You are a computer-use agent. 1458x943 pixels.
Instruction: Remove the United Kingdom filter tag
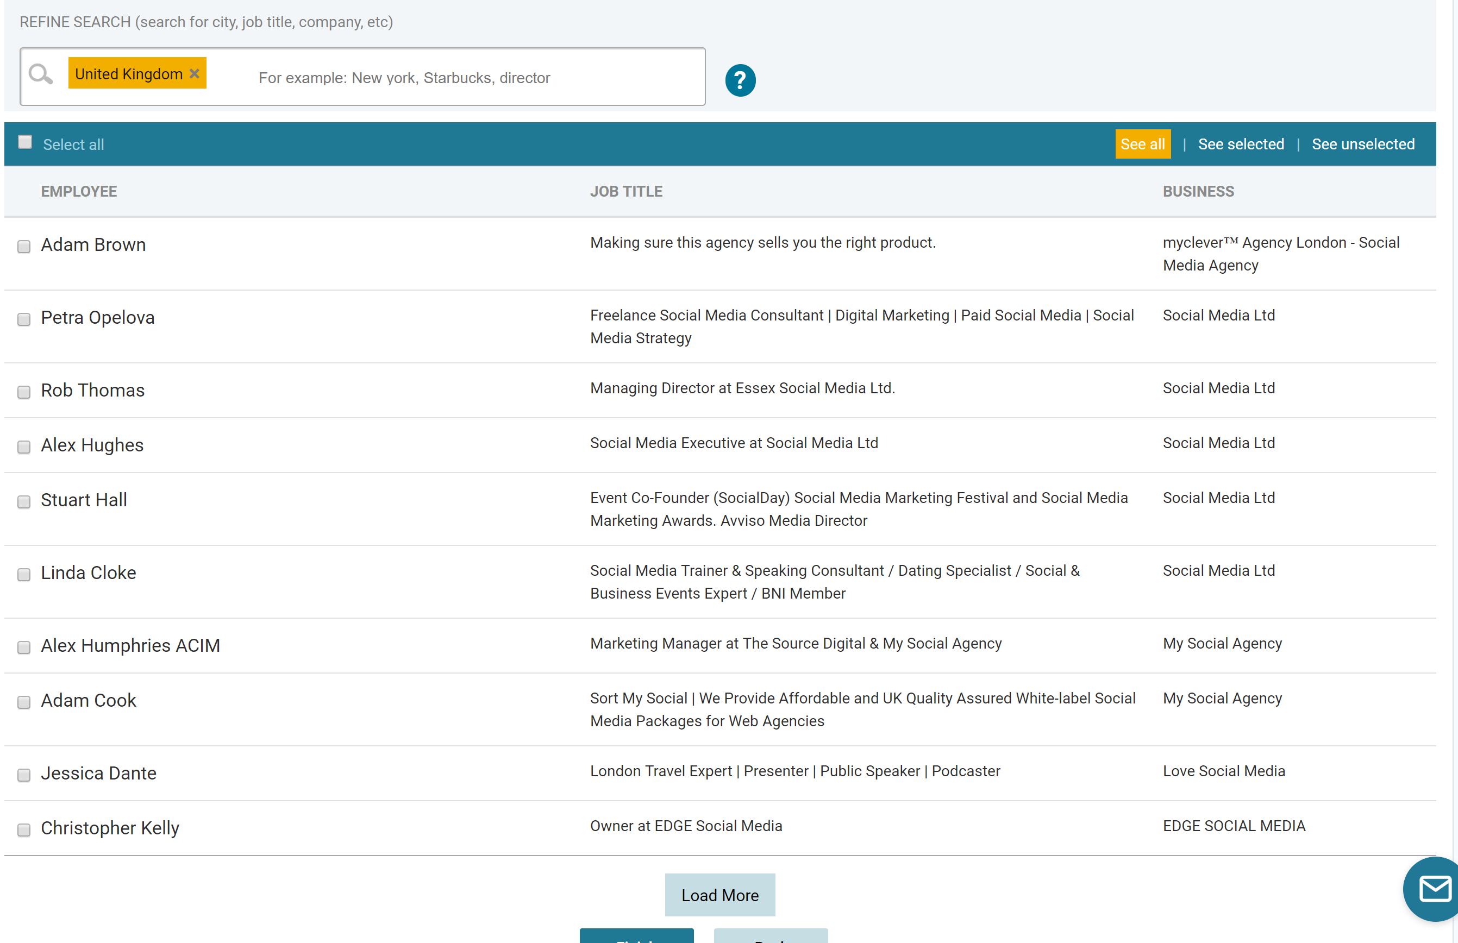pos(194,73)
